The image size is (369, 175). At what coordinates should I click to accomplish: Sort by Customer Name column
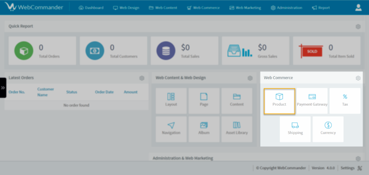click(46, 92)
